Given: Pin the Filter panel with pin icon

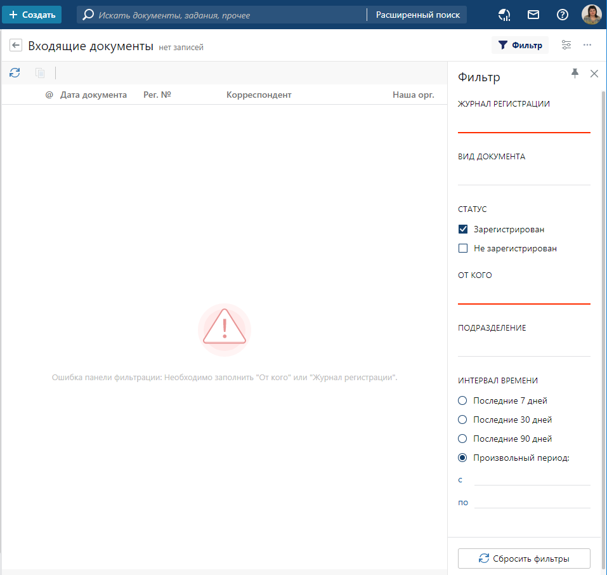Looking at the screenshot, I should click(x=575, y=74).
